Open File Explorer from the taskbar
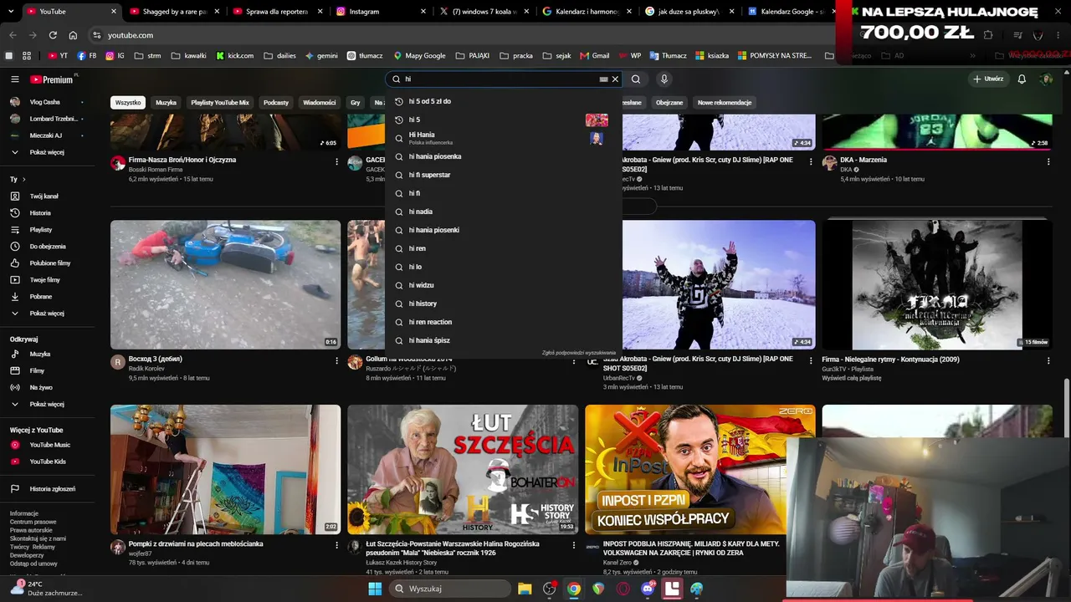 pyautogui.click(x=525, y=589)
